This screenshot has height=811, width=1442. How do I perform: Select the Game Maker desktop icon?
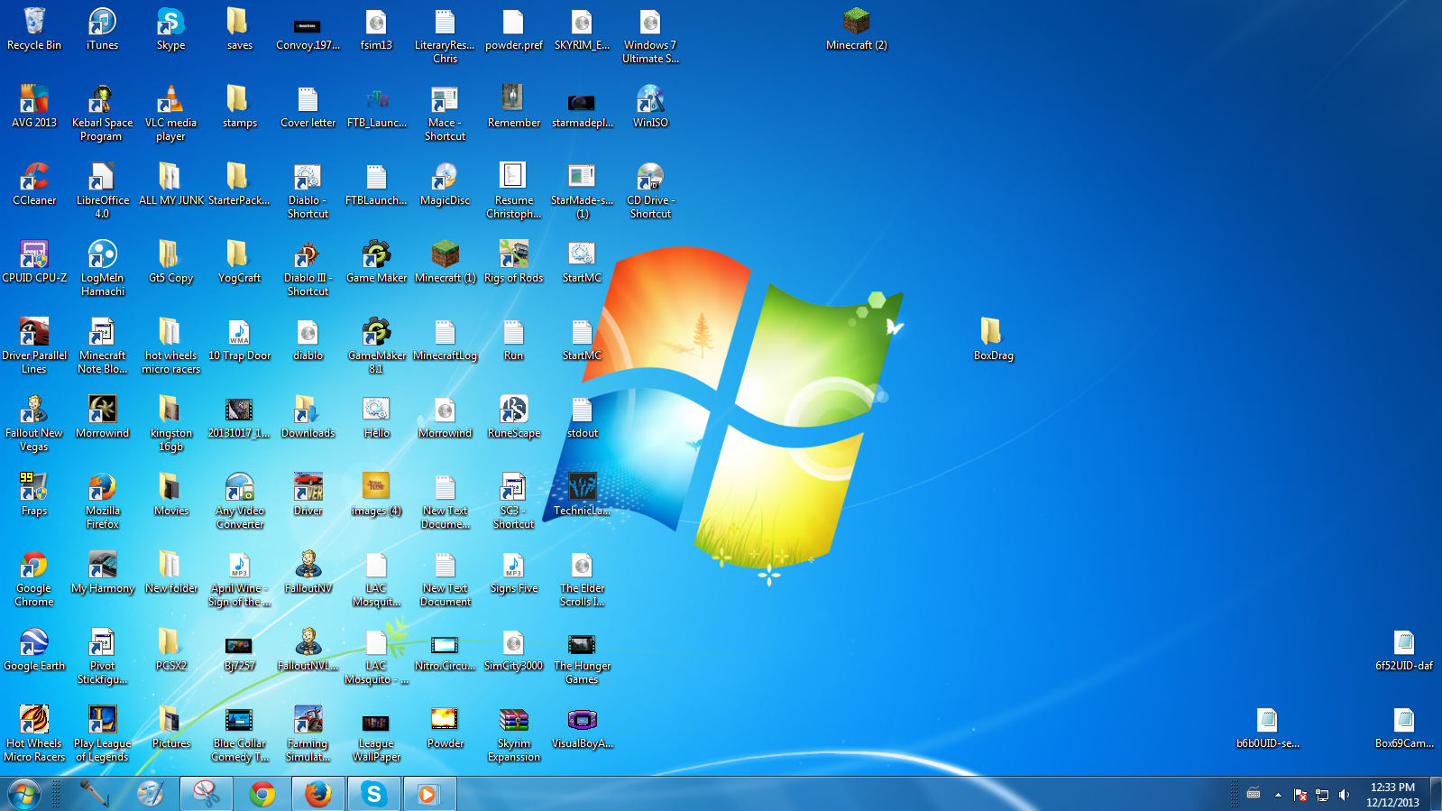[376, 255]
